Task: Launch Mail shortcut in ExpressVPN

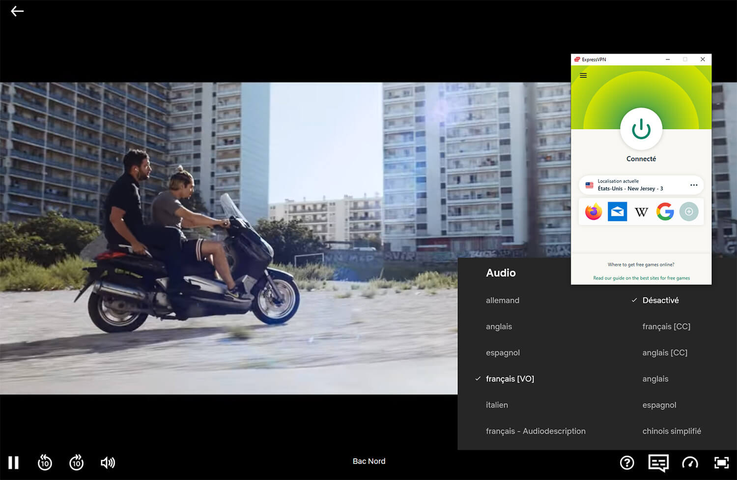Action: (x=617, y=211)
